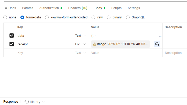Screen dimensions: 187x105
Task: Expand the History dropdown chevron
Action: 43,102
